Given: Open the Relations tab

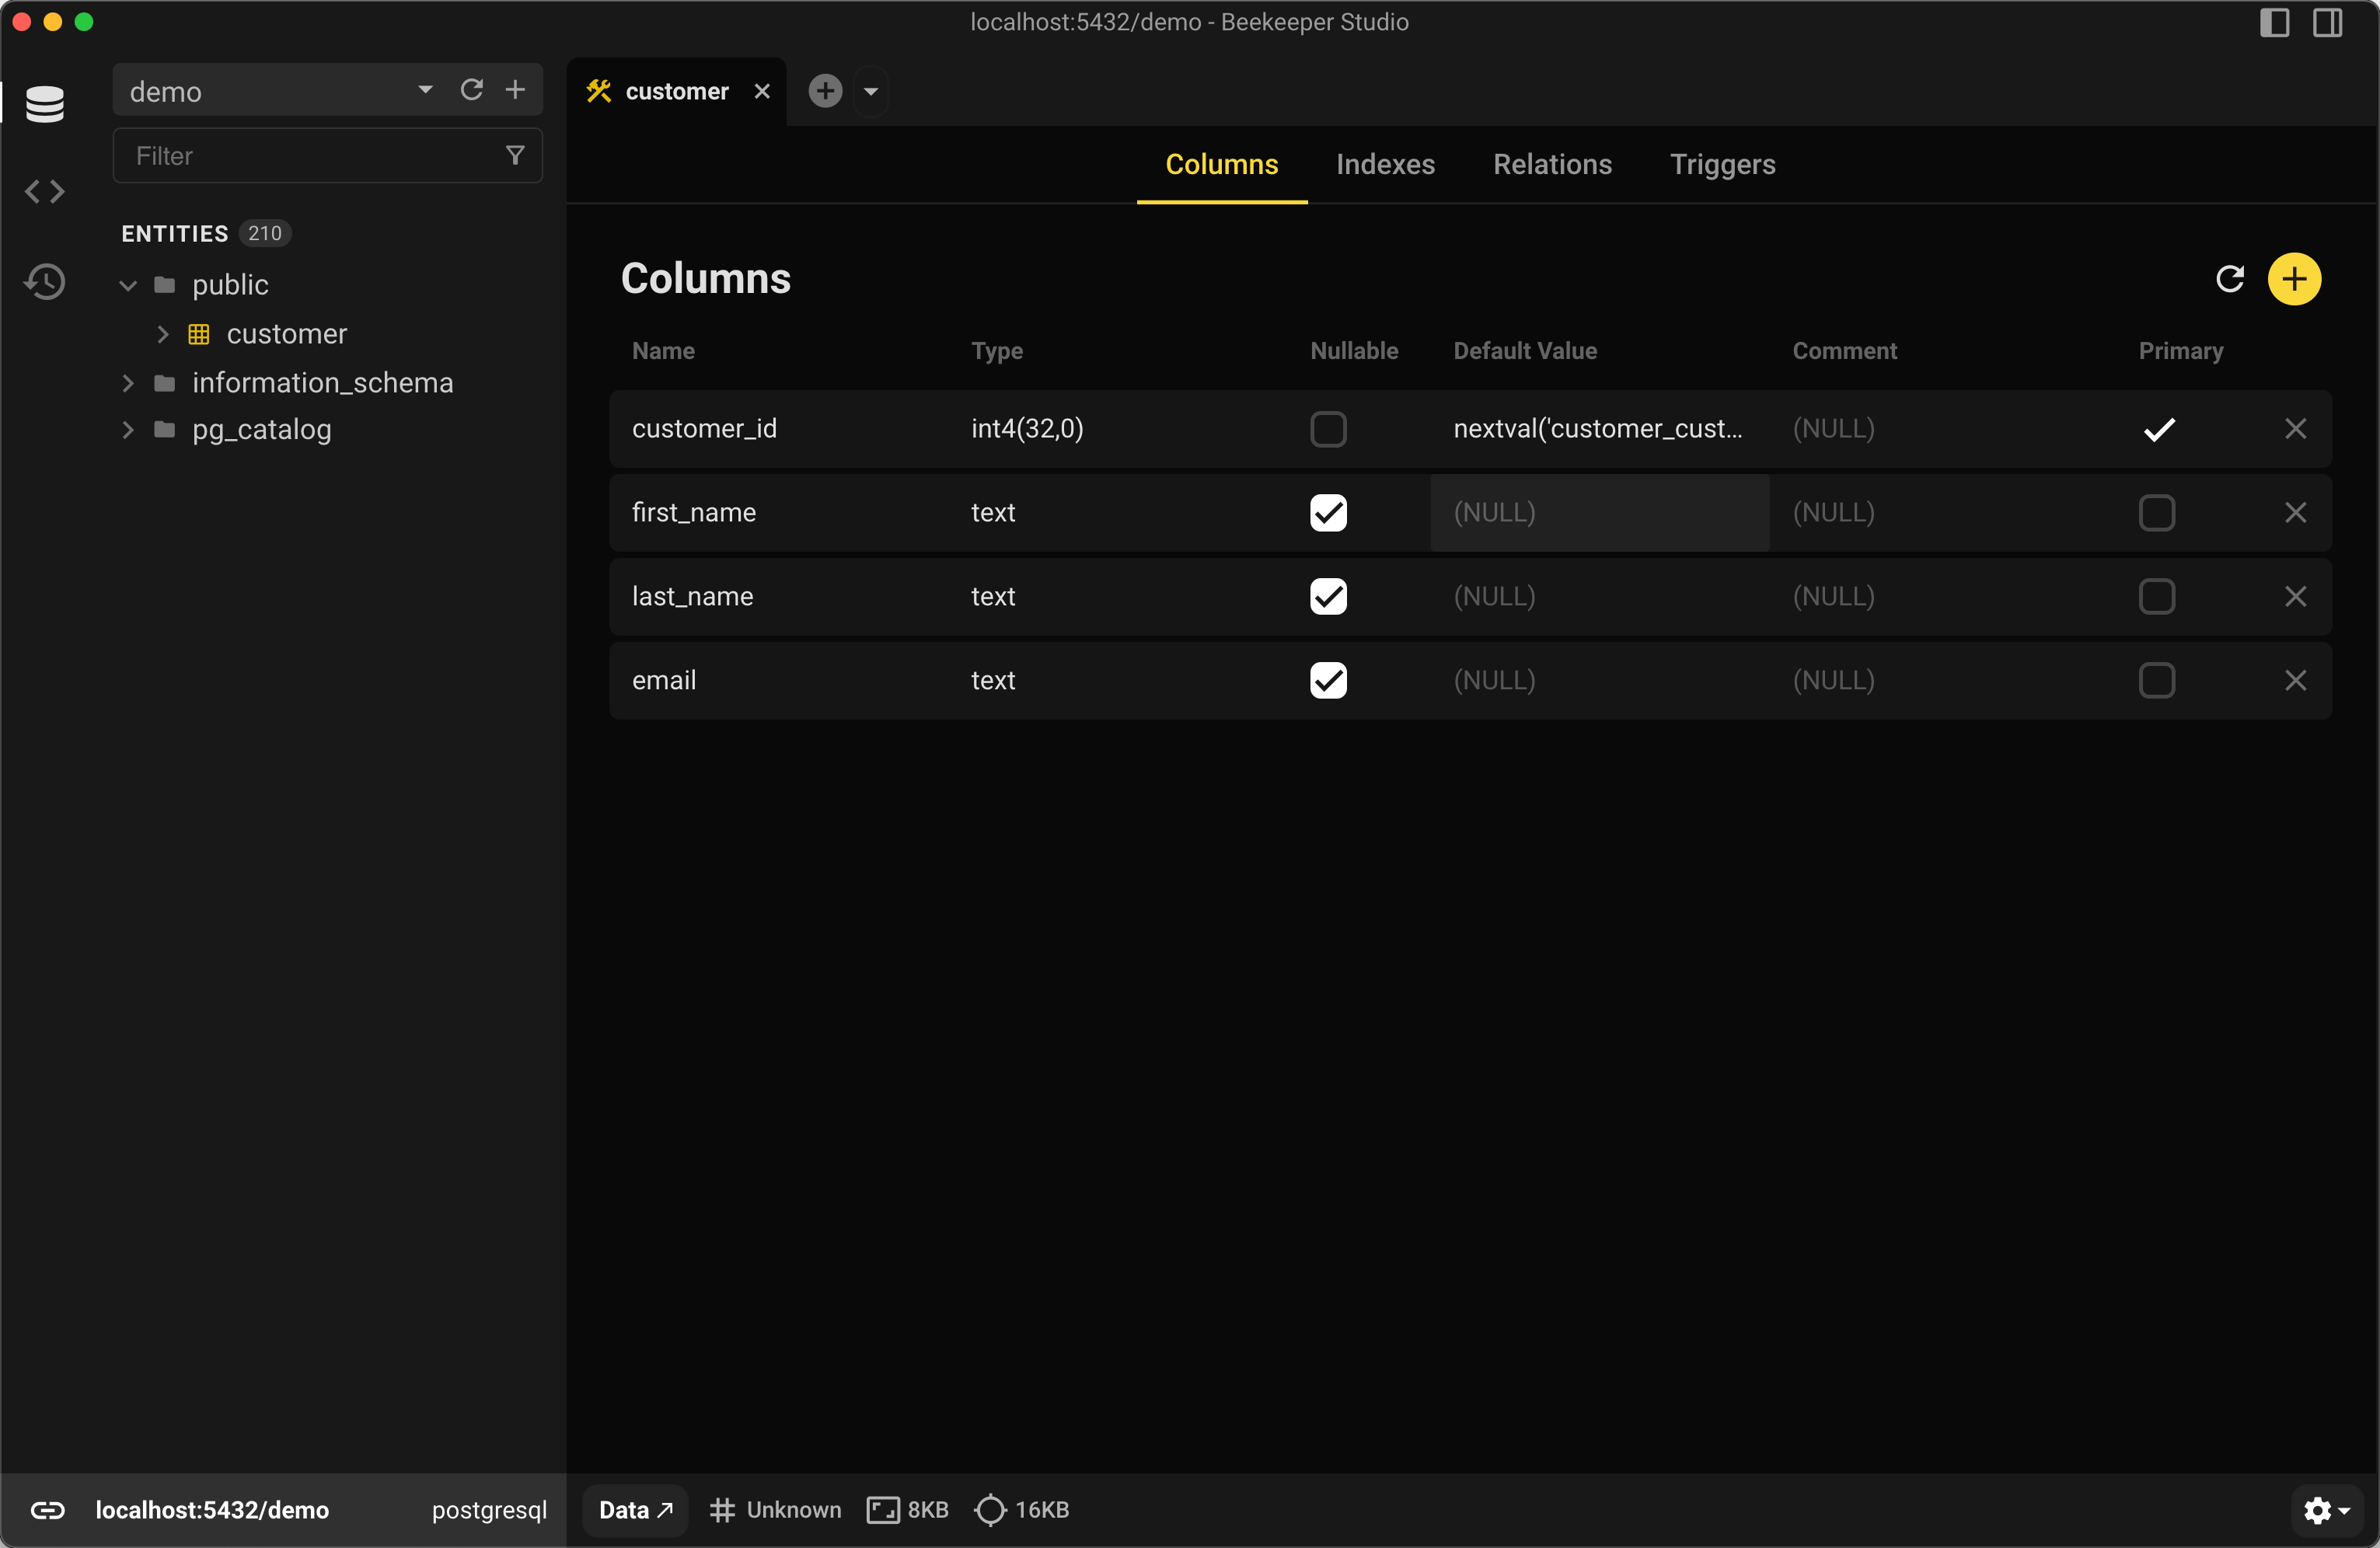Looking at the screenshot, I should click(x=1552, y=164).
